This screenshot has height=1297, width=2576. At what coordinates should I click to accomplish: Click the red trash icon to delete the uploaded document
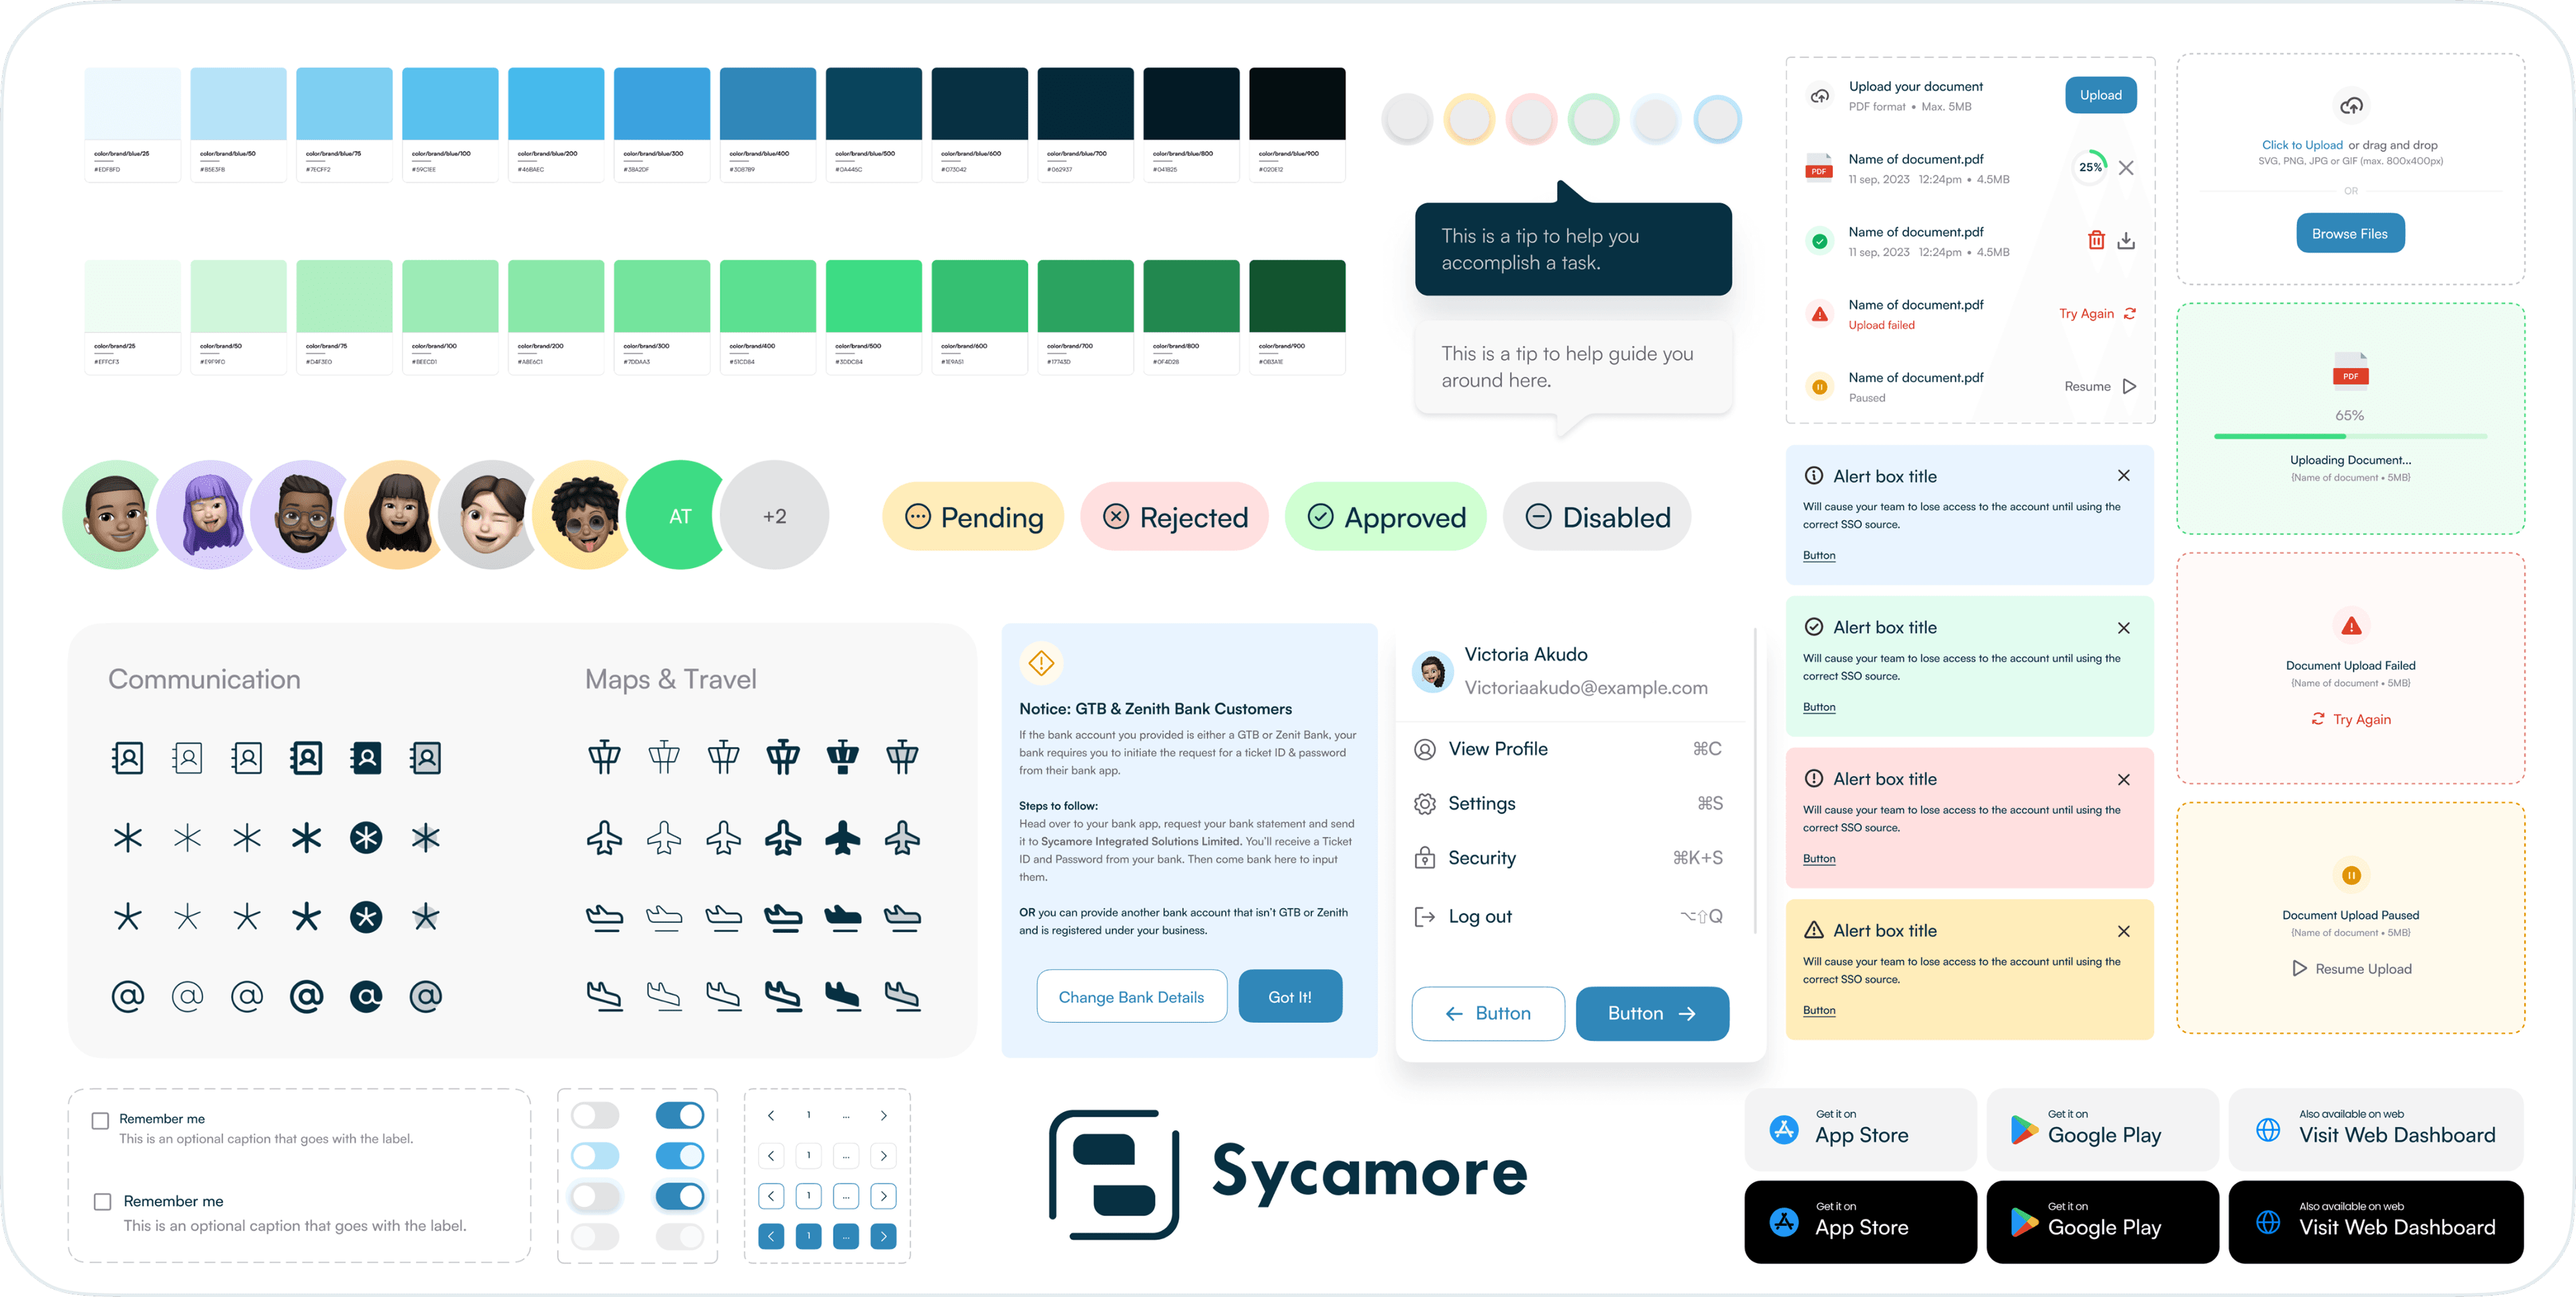[2096, 240]
